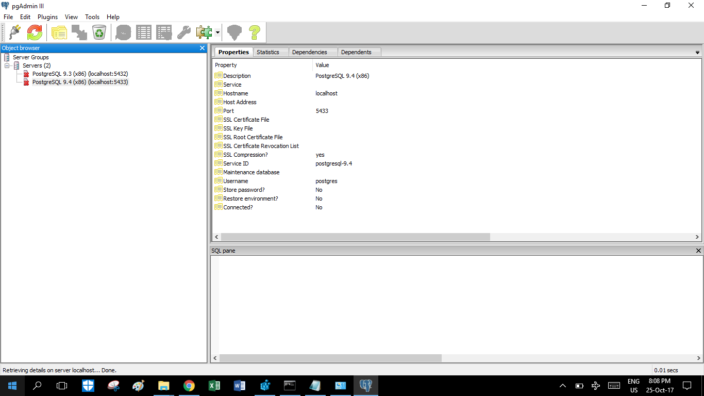The height and width of the screenshot is (396, 704).
Task: Open the tab list dropdown arrow
Action: pyautogui.click(x=697, y=53)
